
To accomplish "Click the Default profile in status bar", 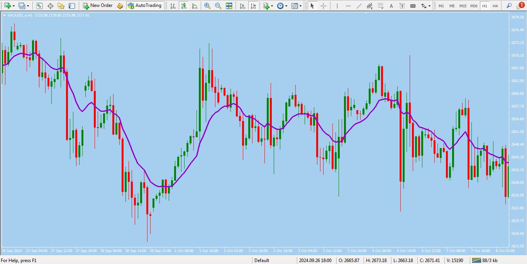I will 262,261.
